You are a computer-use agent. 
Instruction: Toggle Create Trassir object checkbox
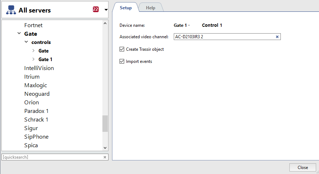coord(122,49)
